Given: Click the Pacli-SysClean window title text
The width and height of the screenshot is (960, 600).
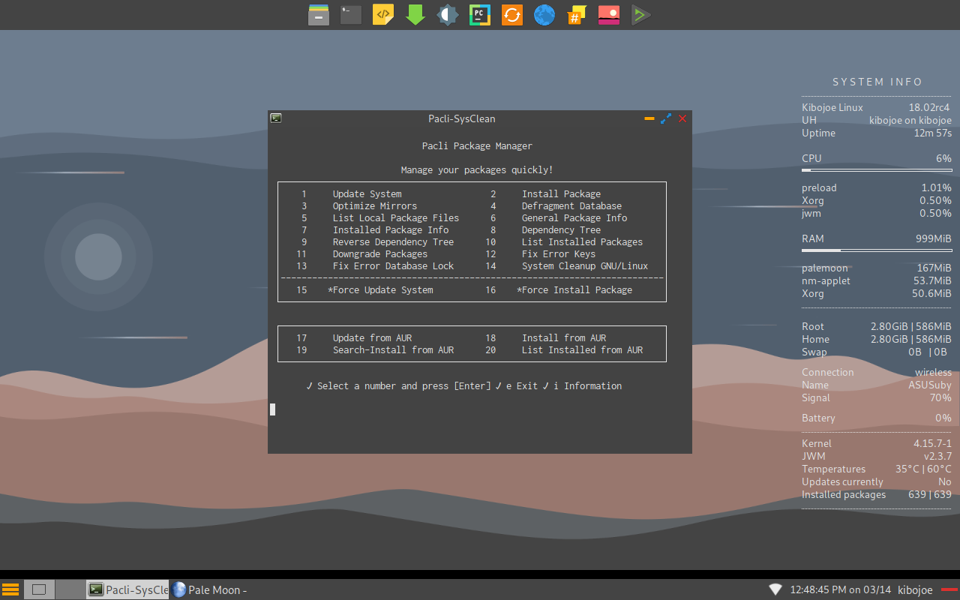Looking at the screenshot, I should (x=462, y=118).
